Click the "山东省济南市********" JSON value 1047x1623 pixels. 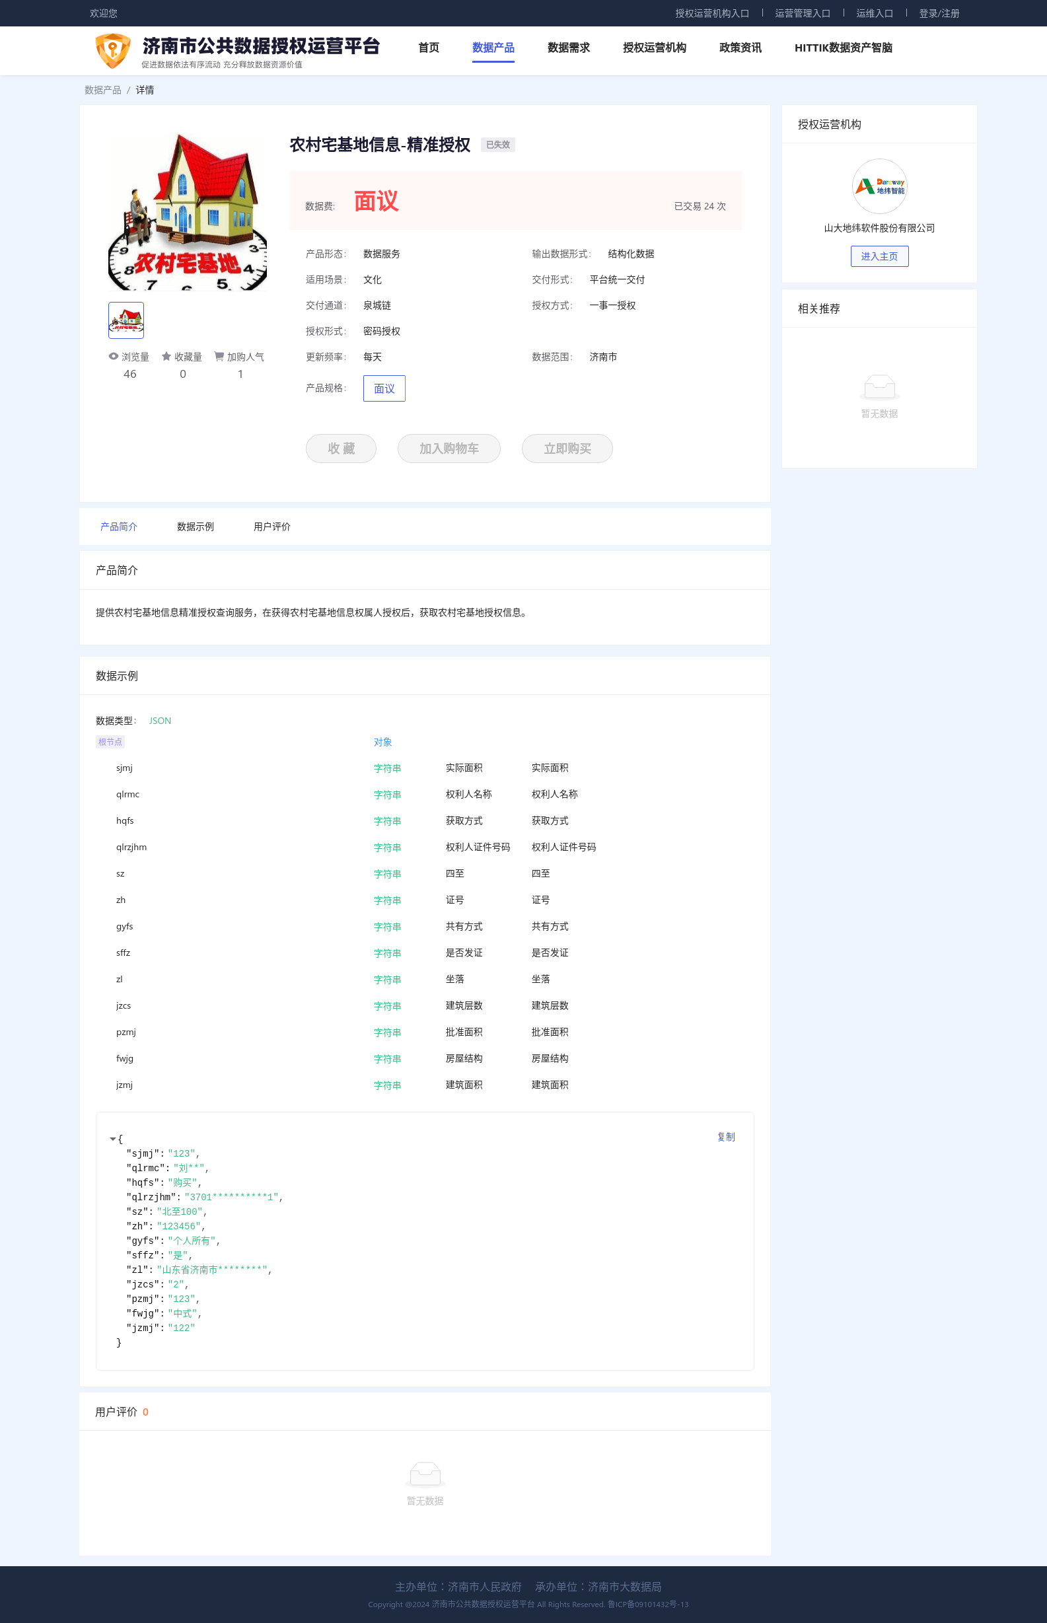(x=212, y=1270)
